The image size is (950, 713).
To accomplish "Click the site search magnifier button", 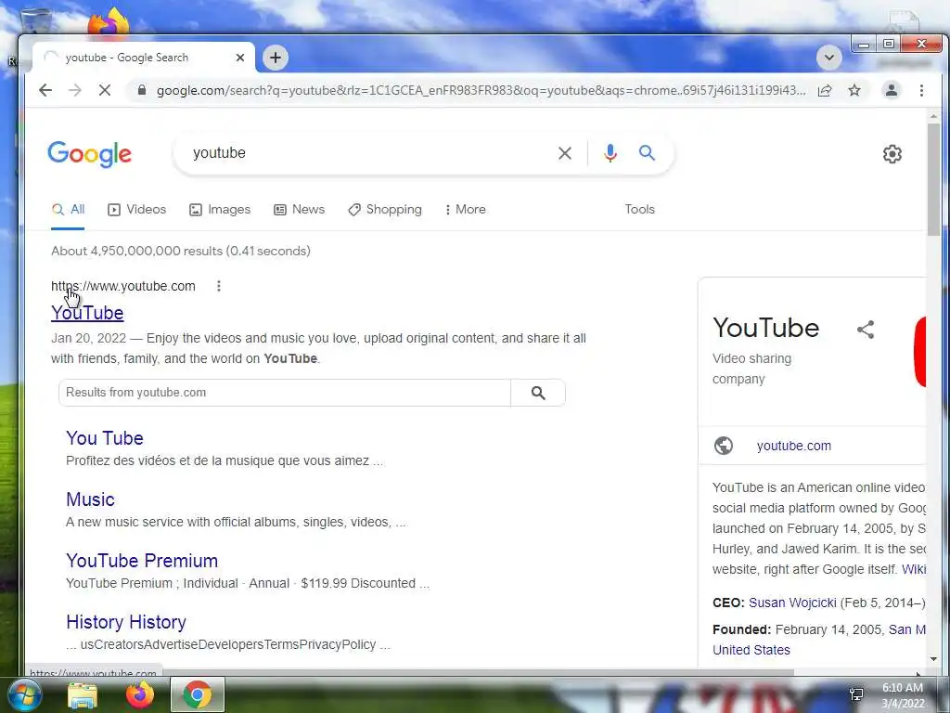I will (x=538, y=393).
